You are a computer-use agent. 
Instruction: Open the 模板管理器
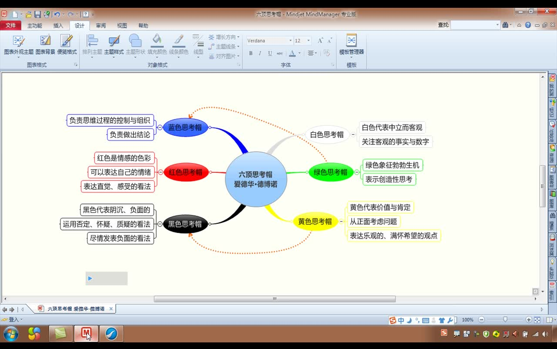pyautogui.click(x=352, y=45)
